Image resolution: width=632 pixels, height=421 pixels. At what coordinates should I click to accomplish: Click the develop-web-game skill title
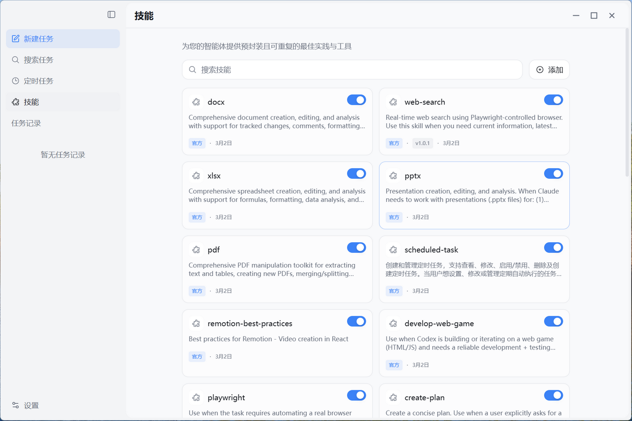tap(439, 324)
